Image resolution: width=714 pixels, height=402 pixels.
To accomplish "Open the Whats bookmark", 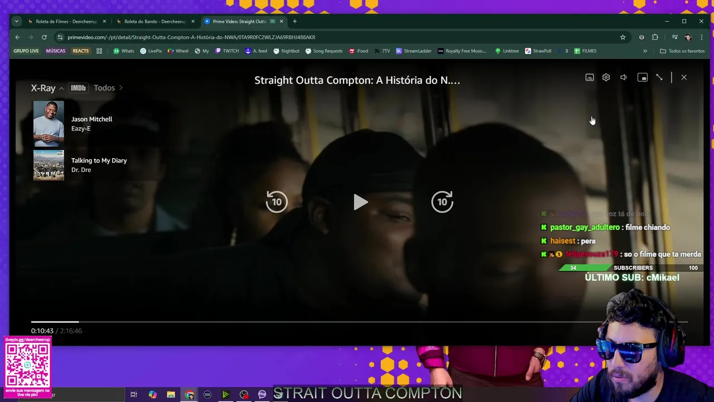I will click(x=124, y=51).
